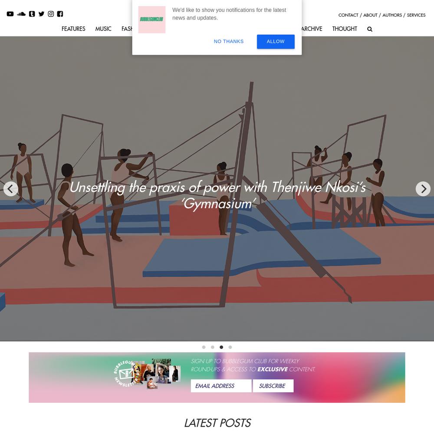Decline notifications with No Thanks

tap(229, 42)
